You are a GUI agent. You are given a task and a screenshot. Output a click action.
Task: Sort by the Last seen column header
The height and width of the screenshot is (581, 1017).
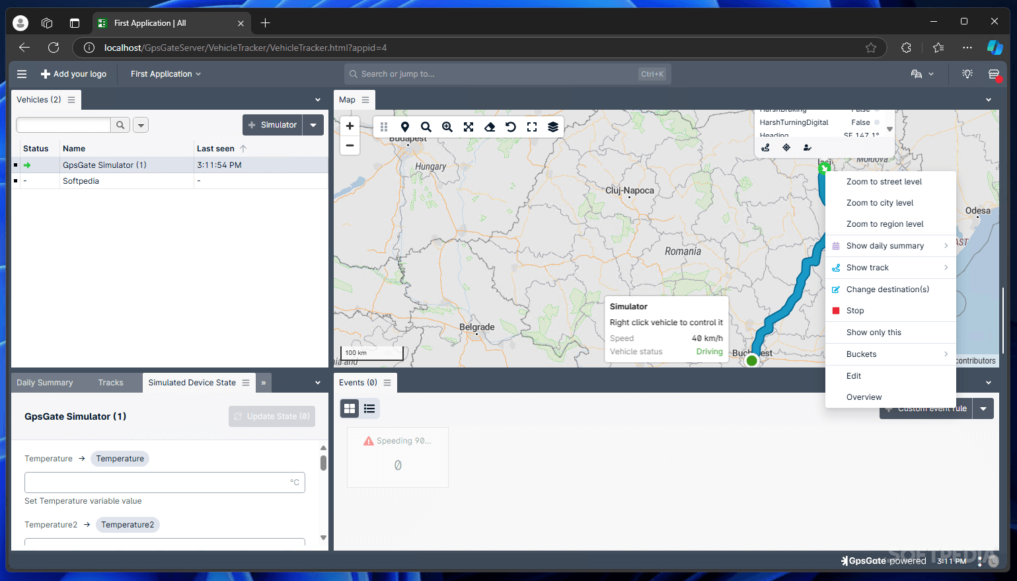(x=215, y=149)
